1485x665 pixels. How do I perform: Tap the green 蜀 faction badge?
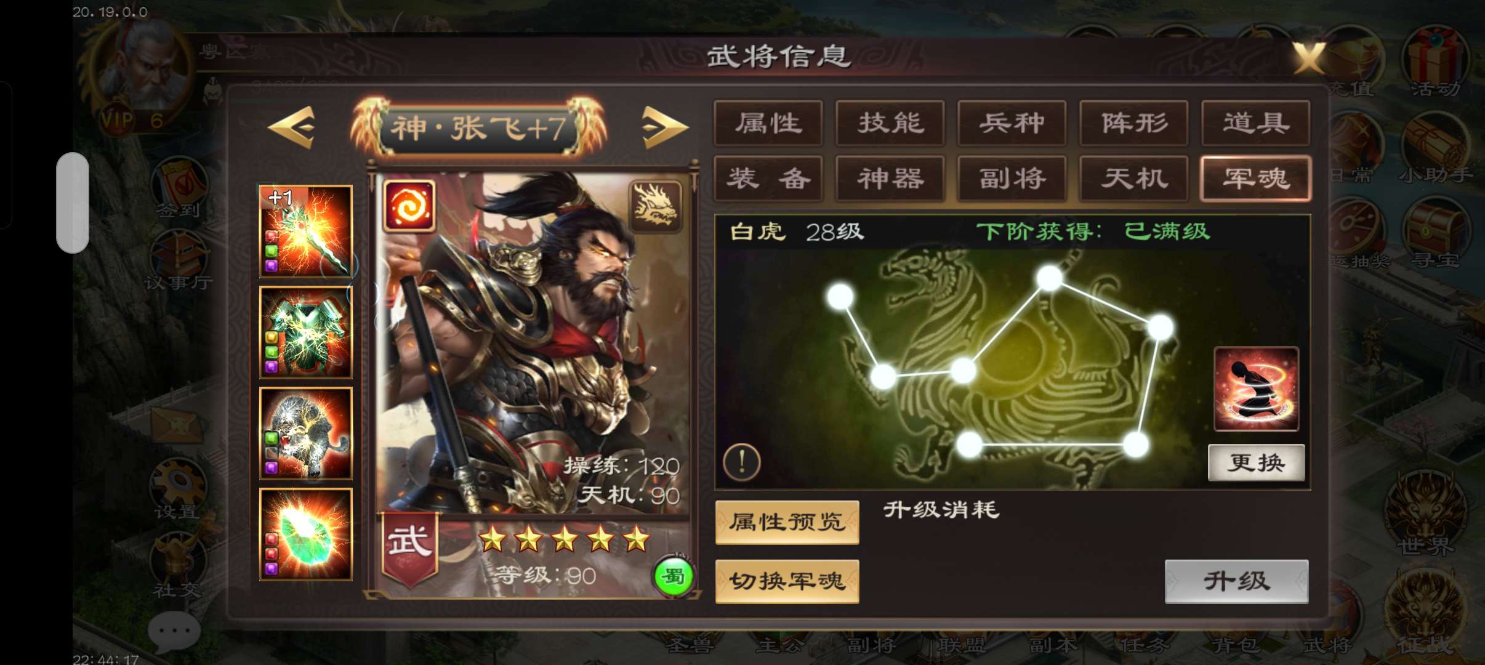coord(673,577)
